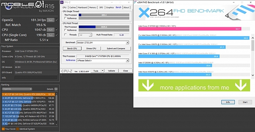
Task: Click the Core i7 X 980 result bar
Action: (179, 56)
